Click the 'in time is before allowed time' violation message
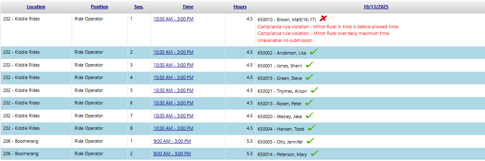 click(328, 27)
